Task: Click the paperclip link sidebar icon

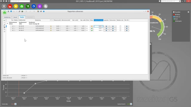Action: (4, 25)
